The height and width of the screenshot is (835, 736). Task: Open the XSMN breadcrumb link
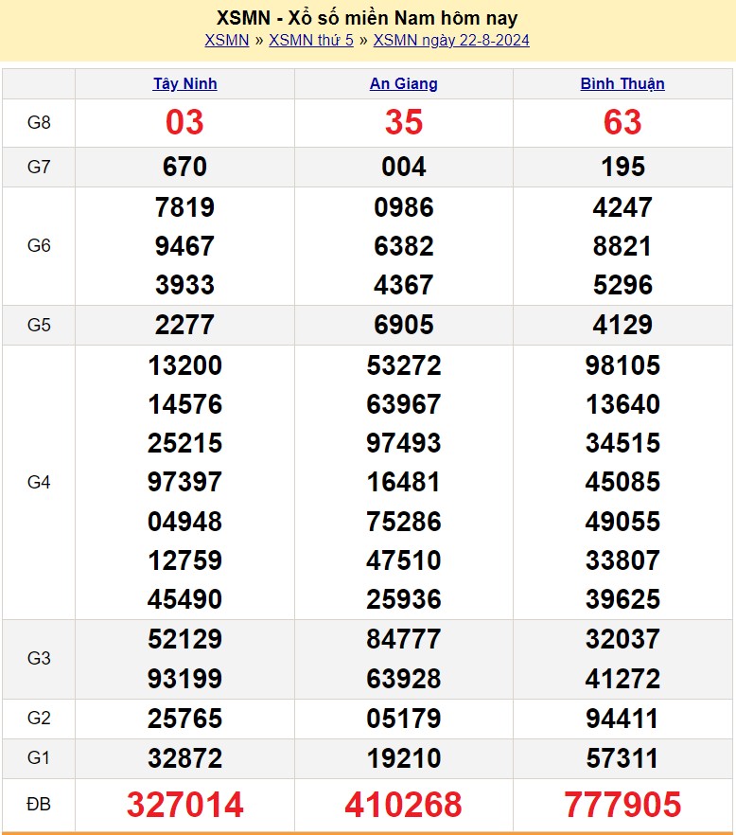tap(226, 40)
